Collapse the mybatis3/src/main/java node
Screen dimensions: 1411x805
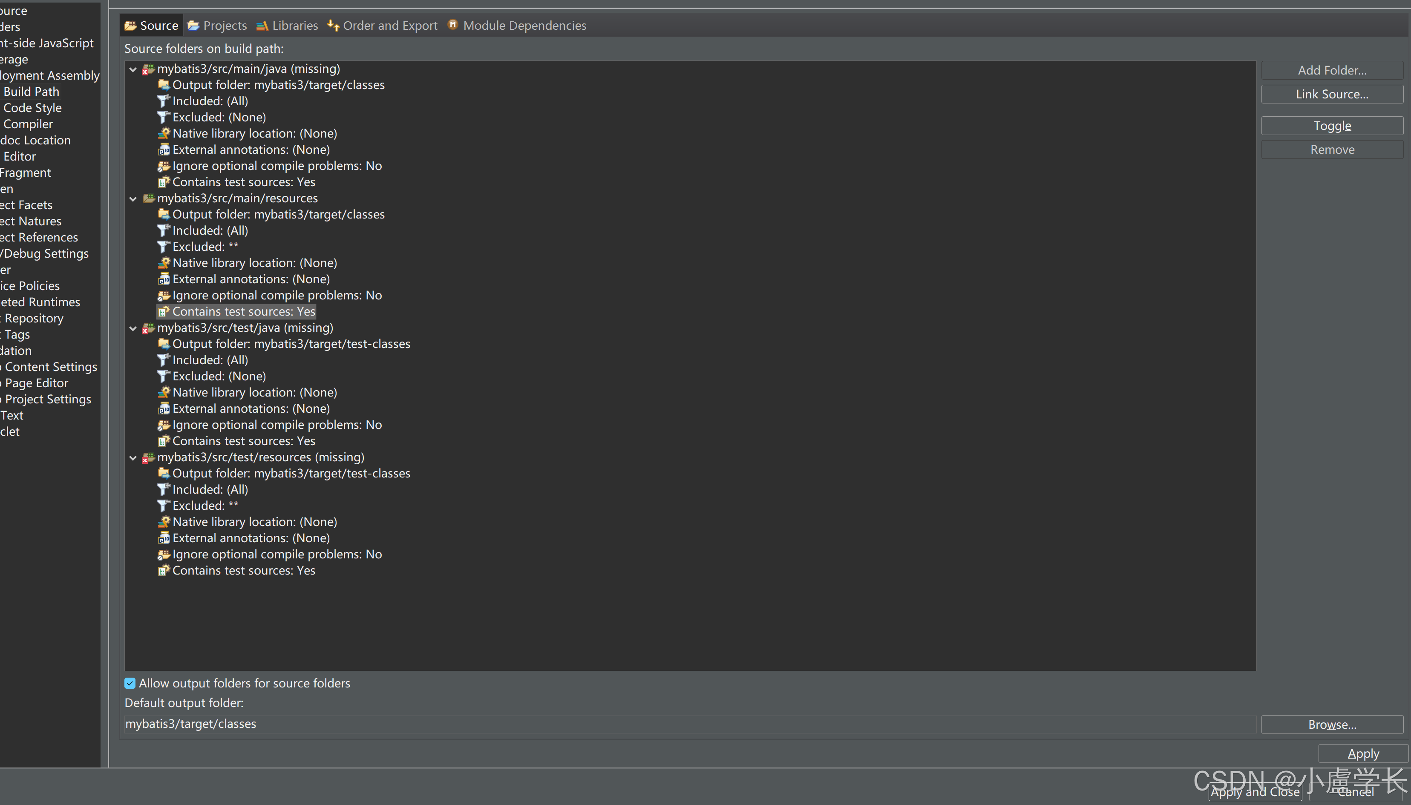133,69
